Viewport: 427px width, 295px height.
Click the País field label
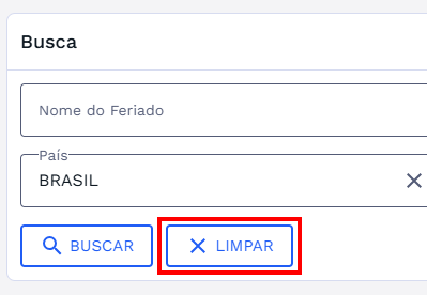coord(54,156)
